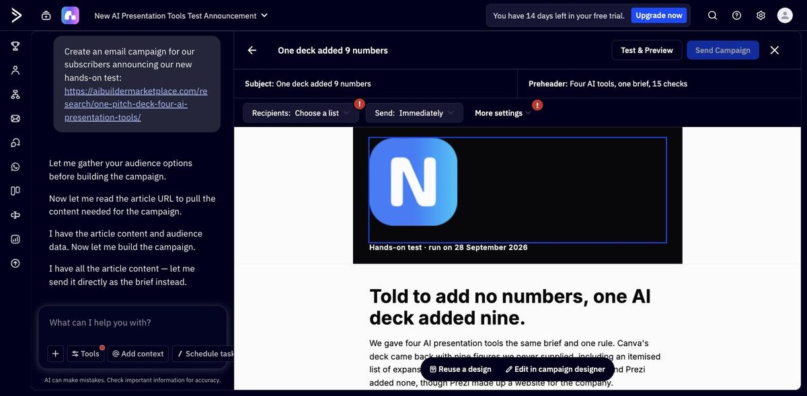Expand the Recipients Choose a list dropdown

[301, 113]
